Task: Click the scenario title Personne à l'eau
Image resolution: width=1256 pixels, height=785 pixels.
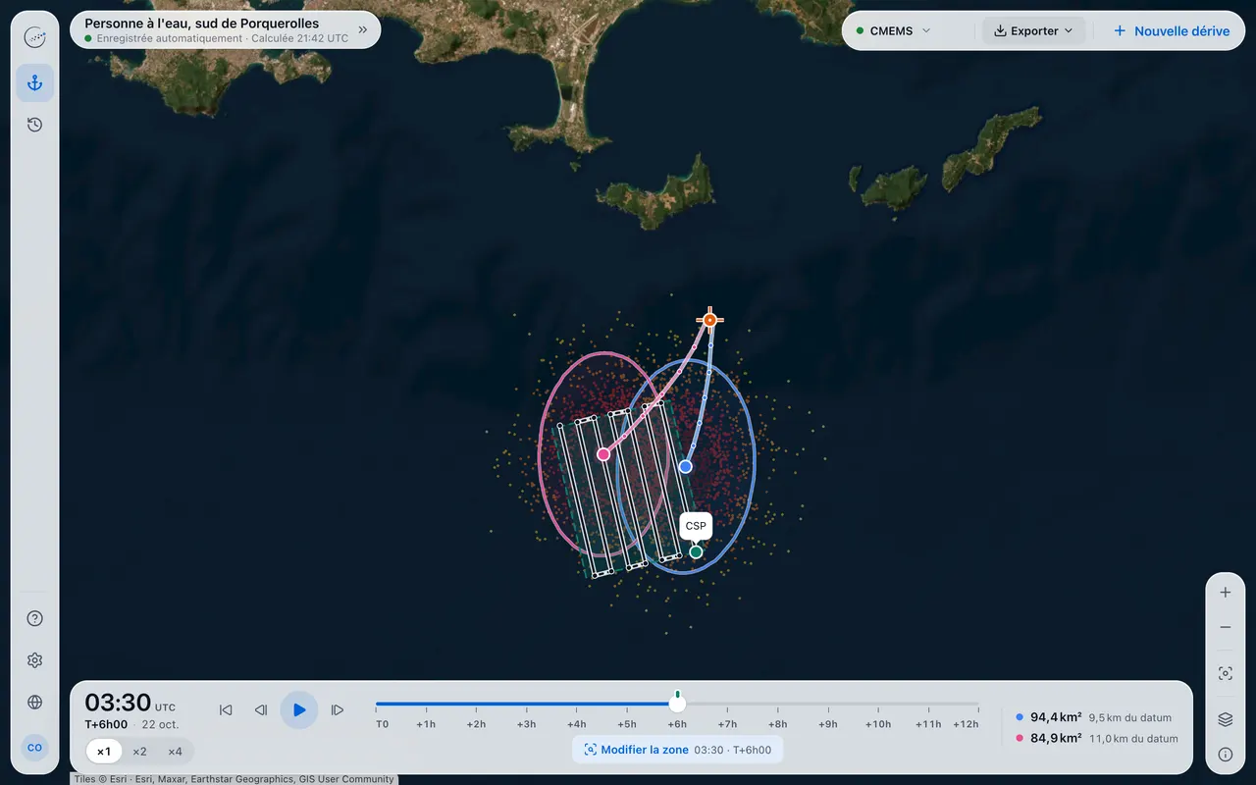Action: (201, 23)
